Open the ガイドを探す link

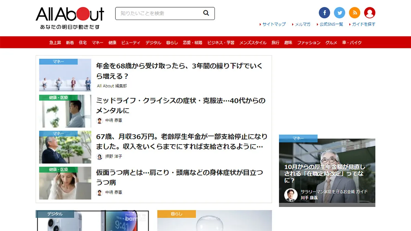[x=364, y=24]
